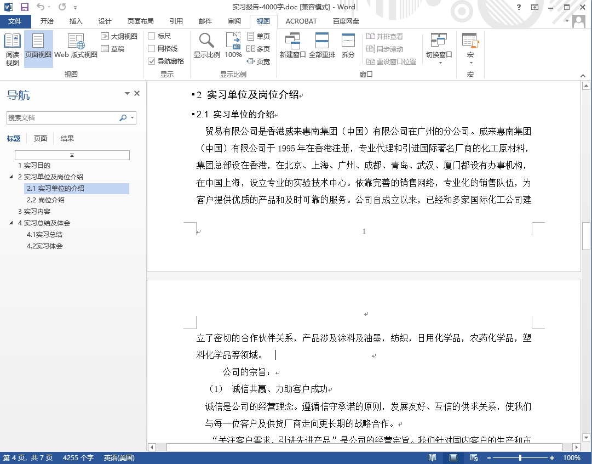Enable the Gridlines (网格线) checkbox
The image size is (592, 464).
(152, 49)
